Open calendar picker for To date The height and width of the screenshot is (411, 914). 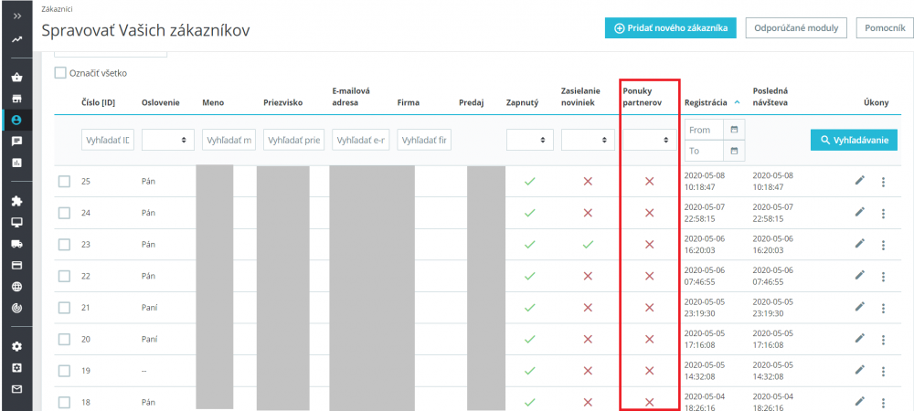(734, 151)
